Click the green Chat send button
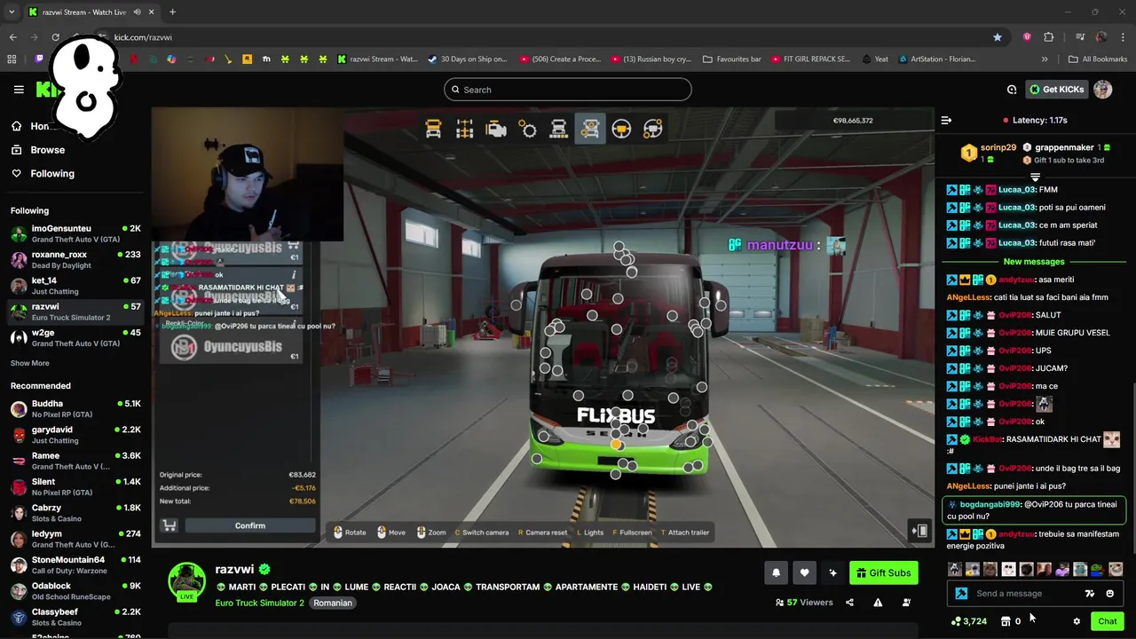This screenshot has height=639, width=1136. coord(1107,621)
